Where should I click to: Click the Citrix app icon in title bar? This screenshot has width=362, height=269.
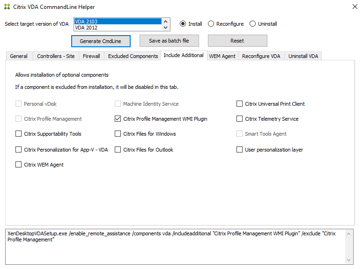[7, 7]
